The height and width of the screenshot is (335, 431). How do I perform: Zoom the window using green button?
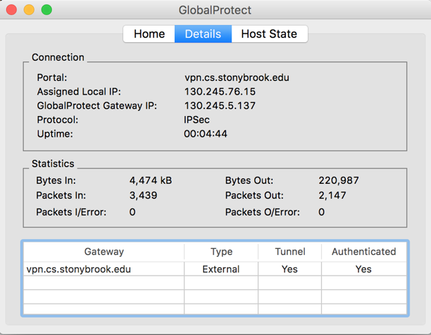tap(47, 10)
